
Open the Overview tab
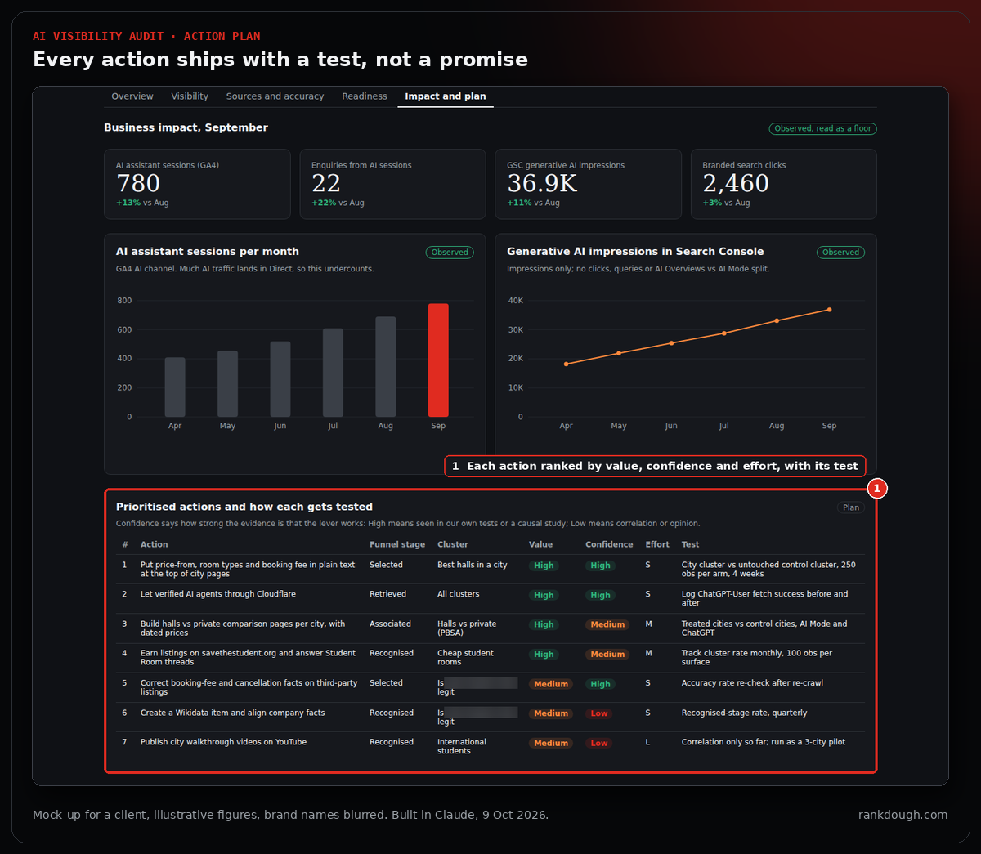(132, 96)
